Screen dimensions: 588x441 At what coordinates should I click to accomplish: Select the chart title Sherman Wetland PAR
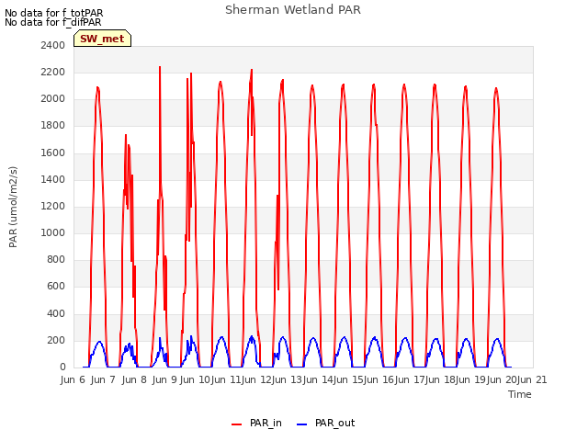[x=293, y=9]
